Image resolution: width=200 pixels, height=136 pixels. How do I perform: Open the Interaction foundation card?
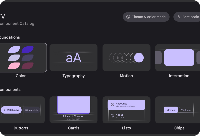(x=179, y=58)
